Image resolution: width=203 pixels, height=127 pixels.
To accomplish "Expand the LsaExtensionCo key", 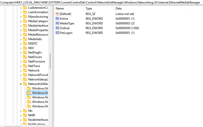I will pos(21,8).
